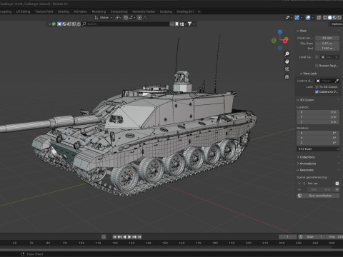This screenshot has height=257, width=343.
Task: Open the Options dropdown
Action: click(337, 24)
